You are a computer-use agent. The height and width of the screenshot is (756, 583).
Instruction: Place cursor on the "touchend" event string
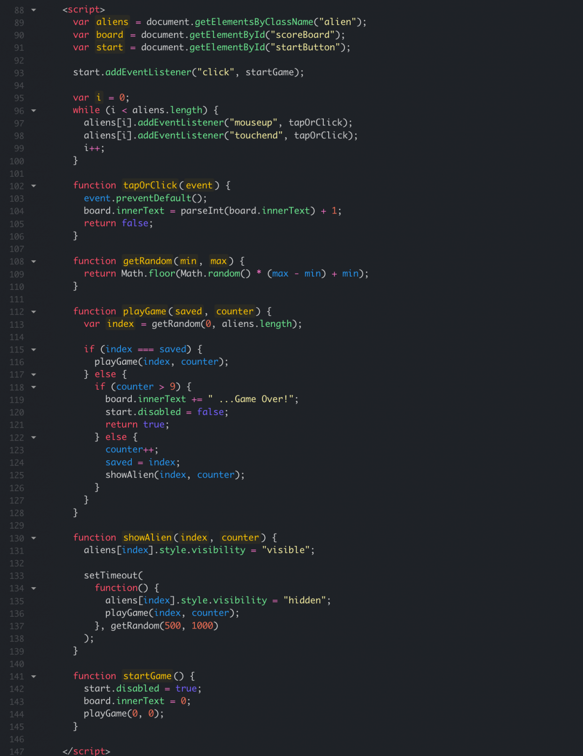coord(256,135)
